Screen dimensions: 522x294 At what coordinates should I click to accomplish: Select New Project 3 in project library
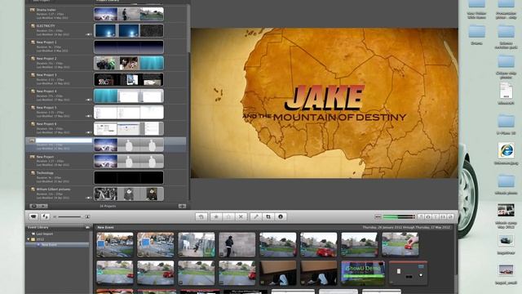coord(105,79)
